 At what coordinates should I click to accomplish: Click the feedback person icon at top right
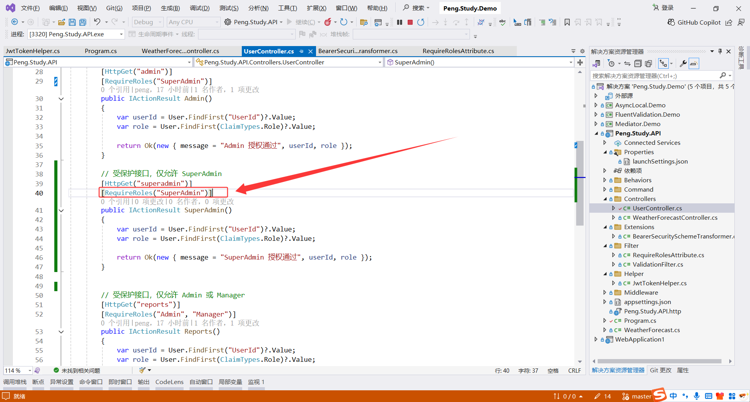741,22
